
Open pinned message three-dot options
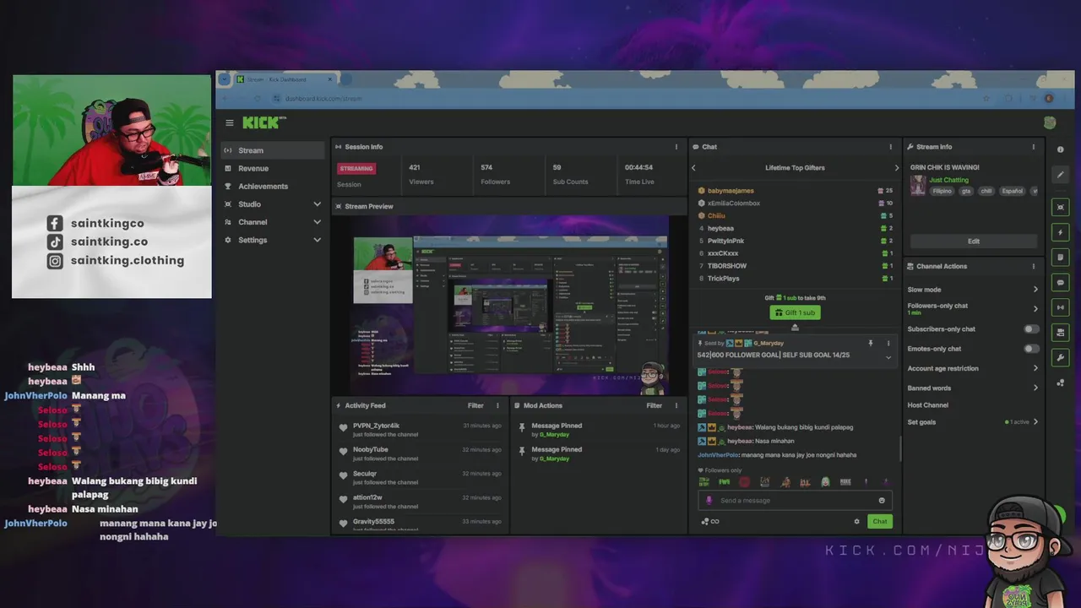[888, 344]
